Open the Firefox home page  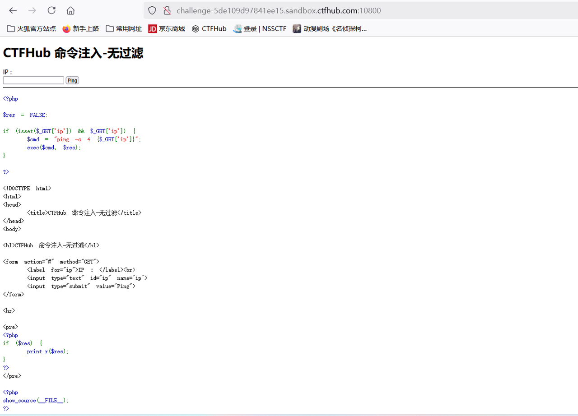(x=70, y=10)
